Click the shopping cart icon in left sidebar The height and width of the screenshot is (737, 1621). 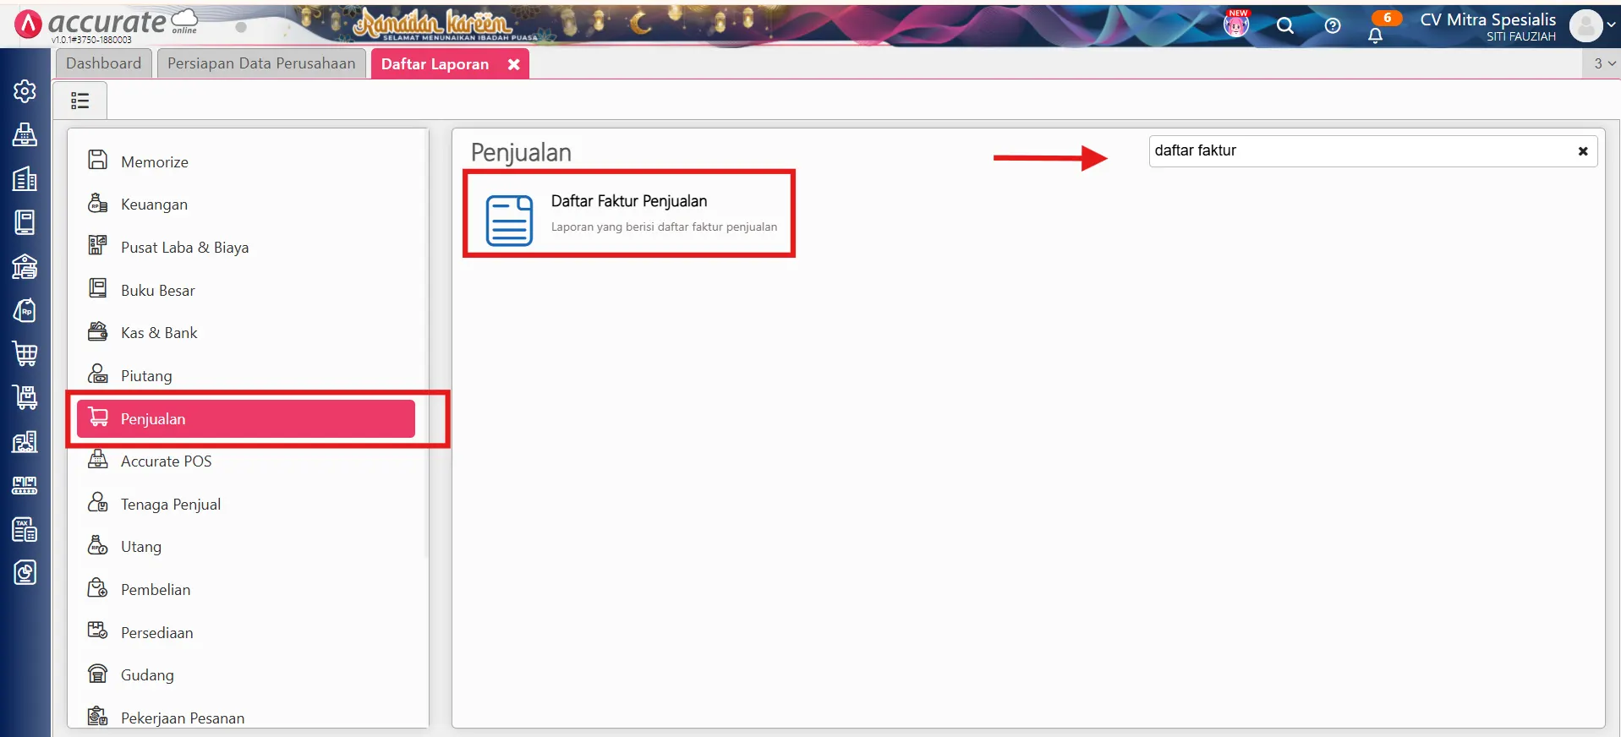click(25, 353)
